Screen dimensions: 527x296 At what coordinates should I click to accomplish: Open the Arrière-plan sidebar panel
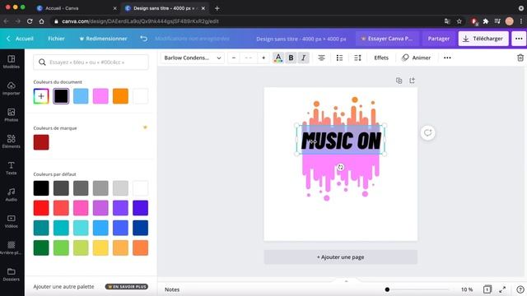point(11,248)
